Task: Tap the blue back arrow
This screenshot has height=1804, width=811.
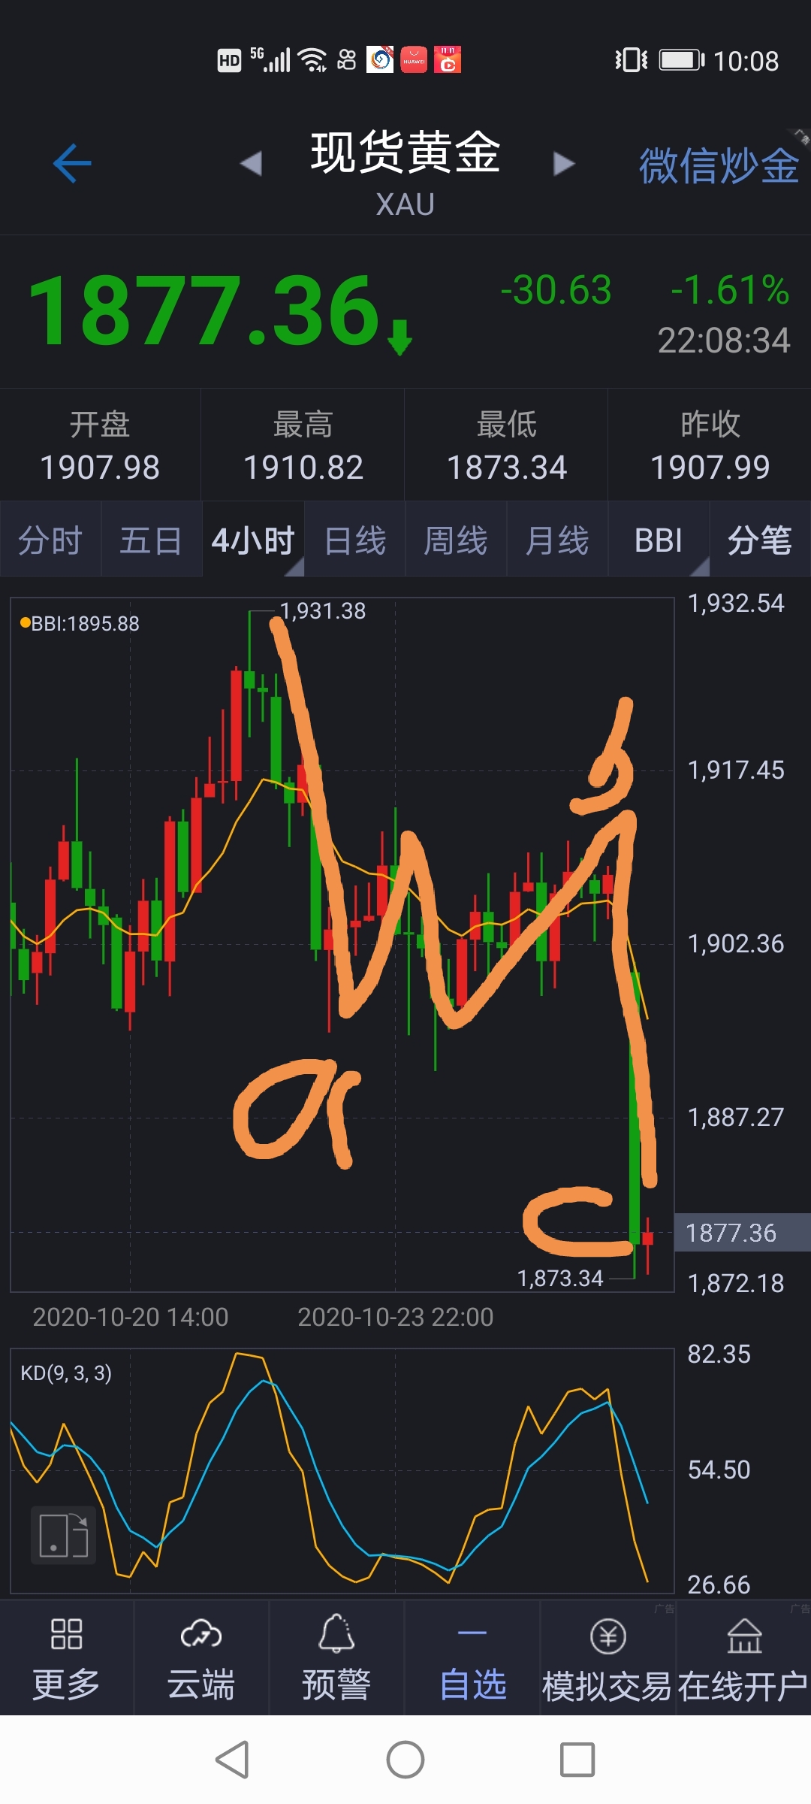Action: (72, 163)
